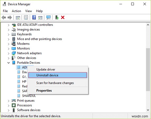151x119 pixels.
Task: Click the red X Uninstall toolbar icon
Action: (x=63, y=18)
